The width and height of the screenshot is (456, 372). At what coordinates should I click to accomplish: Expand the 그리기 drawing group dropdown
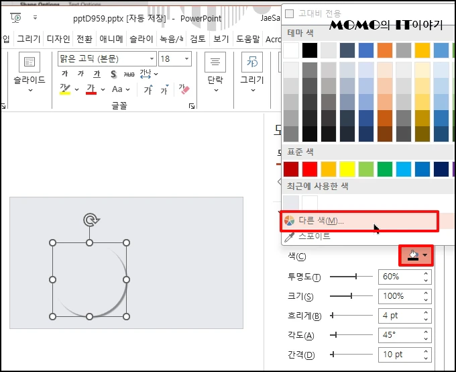[253, 90]
